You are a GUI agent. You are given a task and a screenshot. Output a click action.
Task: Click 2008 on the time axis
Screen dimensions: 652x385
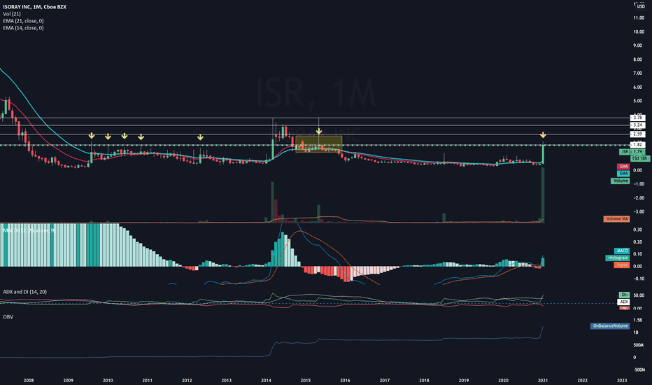(29, 380)
